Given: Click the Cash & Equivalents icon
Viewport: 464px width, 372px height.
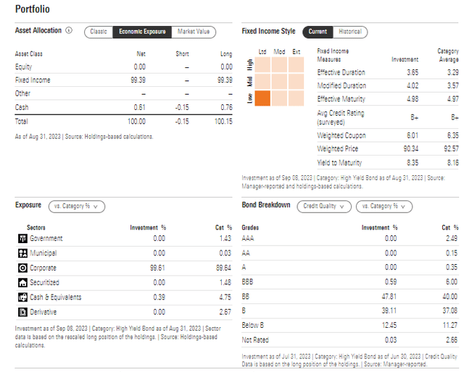Looking at the screenshot, I should (x=21, y=297).
